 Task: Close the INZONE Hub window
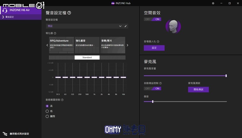click(x=238, y=3)
